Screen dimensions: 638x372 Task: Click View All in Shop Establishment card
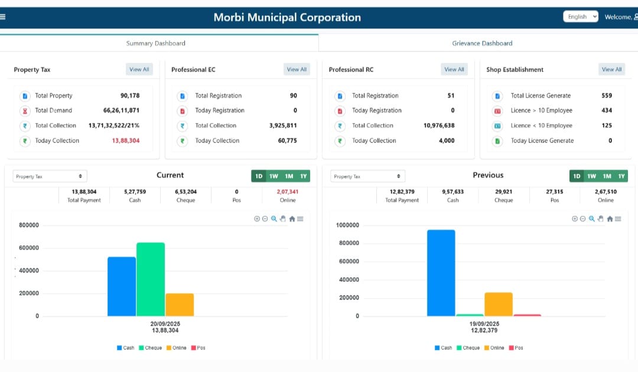tap(611, 69)
